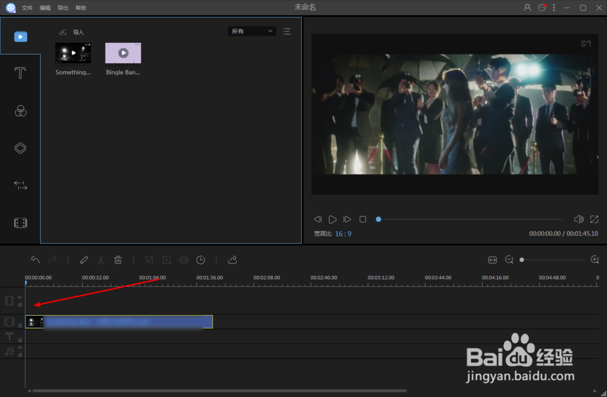Image resolution: width=607 pixels, height=397 pixels.
Task: Lock the overlay video track
Action: pyautogui.click(x=20, y=304)
